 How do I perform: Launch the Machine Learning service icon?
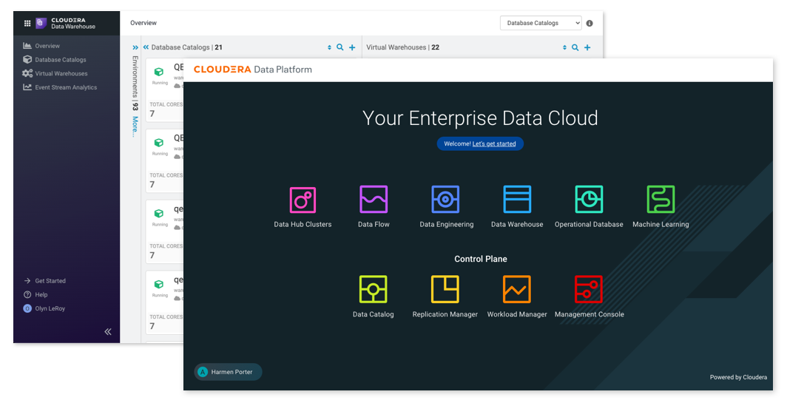click(x=661, y=199)
